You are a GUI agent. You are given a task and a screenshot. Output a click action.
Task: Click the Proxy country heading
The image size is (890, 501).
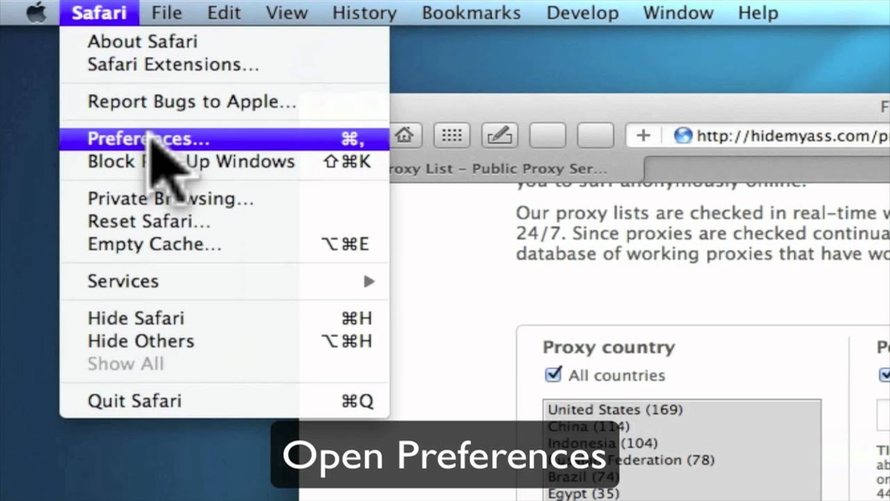608,347
